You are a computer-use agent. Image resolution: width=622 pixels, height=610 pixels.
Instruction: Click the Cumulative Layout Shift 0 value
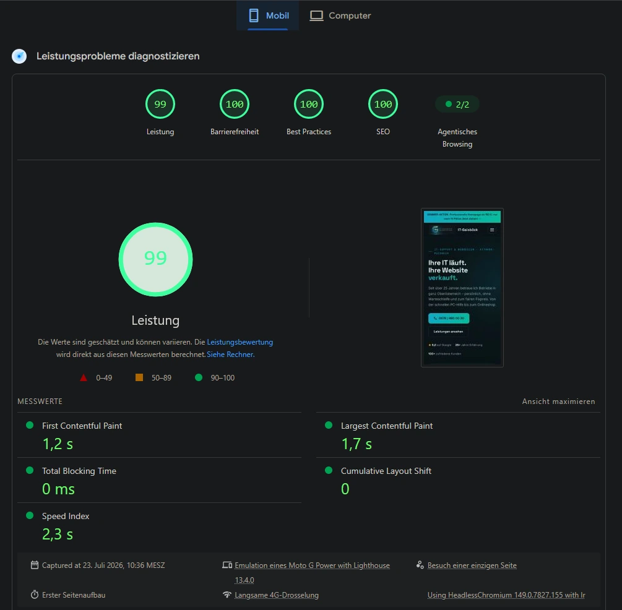tap(345, 489)
